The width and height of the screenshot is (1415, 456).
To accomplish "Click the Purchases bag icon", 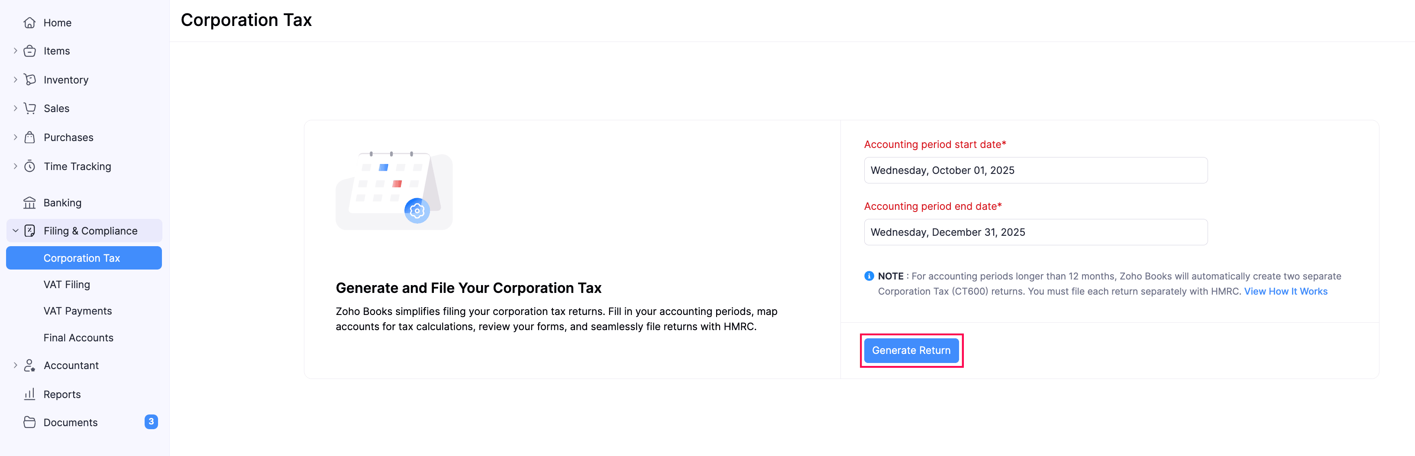I will (x=30, y=137).
